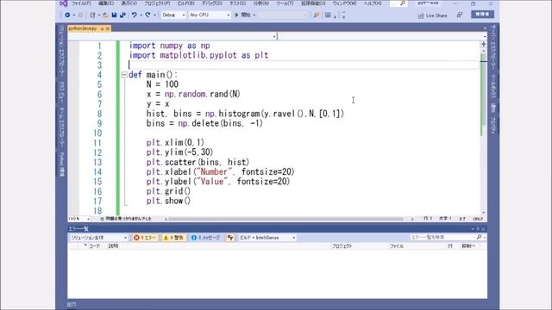Close the python file editor tab
This screenshot has width=552, height=310.
(108, 28)
